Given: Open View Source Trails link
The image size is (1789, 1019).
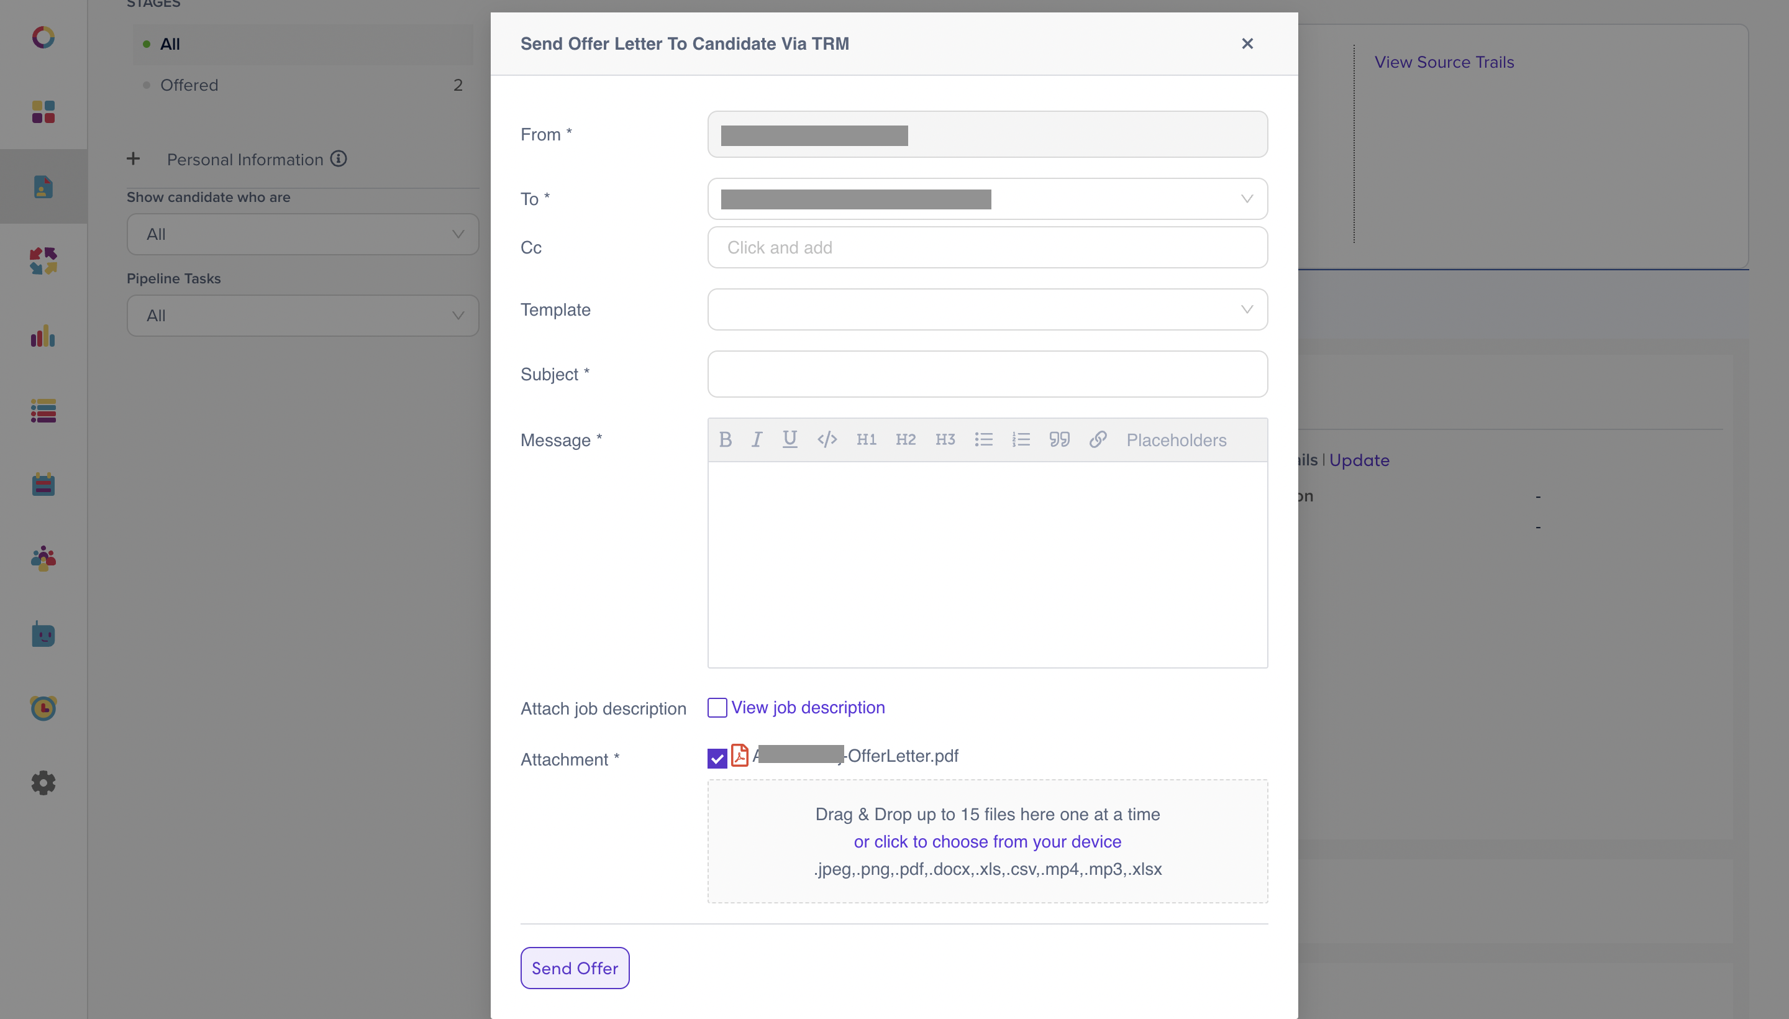Looking at the screenshot, I should point(1444,62).
